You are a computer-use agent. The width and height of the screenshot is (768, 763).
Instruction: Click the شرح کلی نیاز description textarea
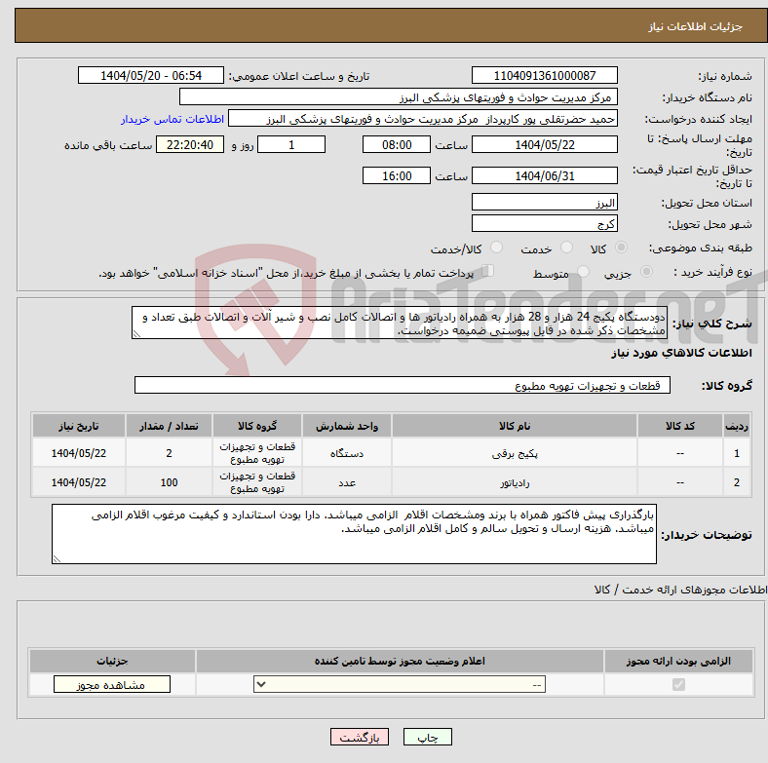pyautogui.click(x=400, y=323)
